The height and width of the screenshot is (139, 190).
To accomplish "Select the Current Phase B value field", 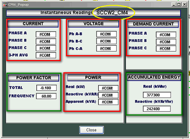I will 46,41.
